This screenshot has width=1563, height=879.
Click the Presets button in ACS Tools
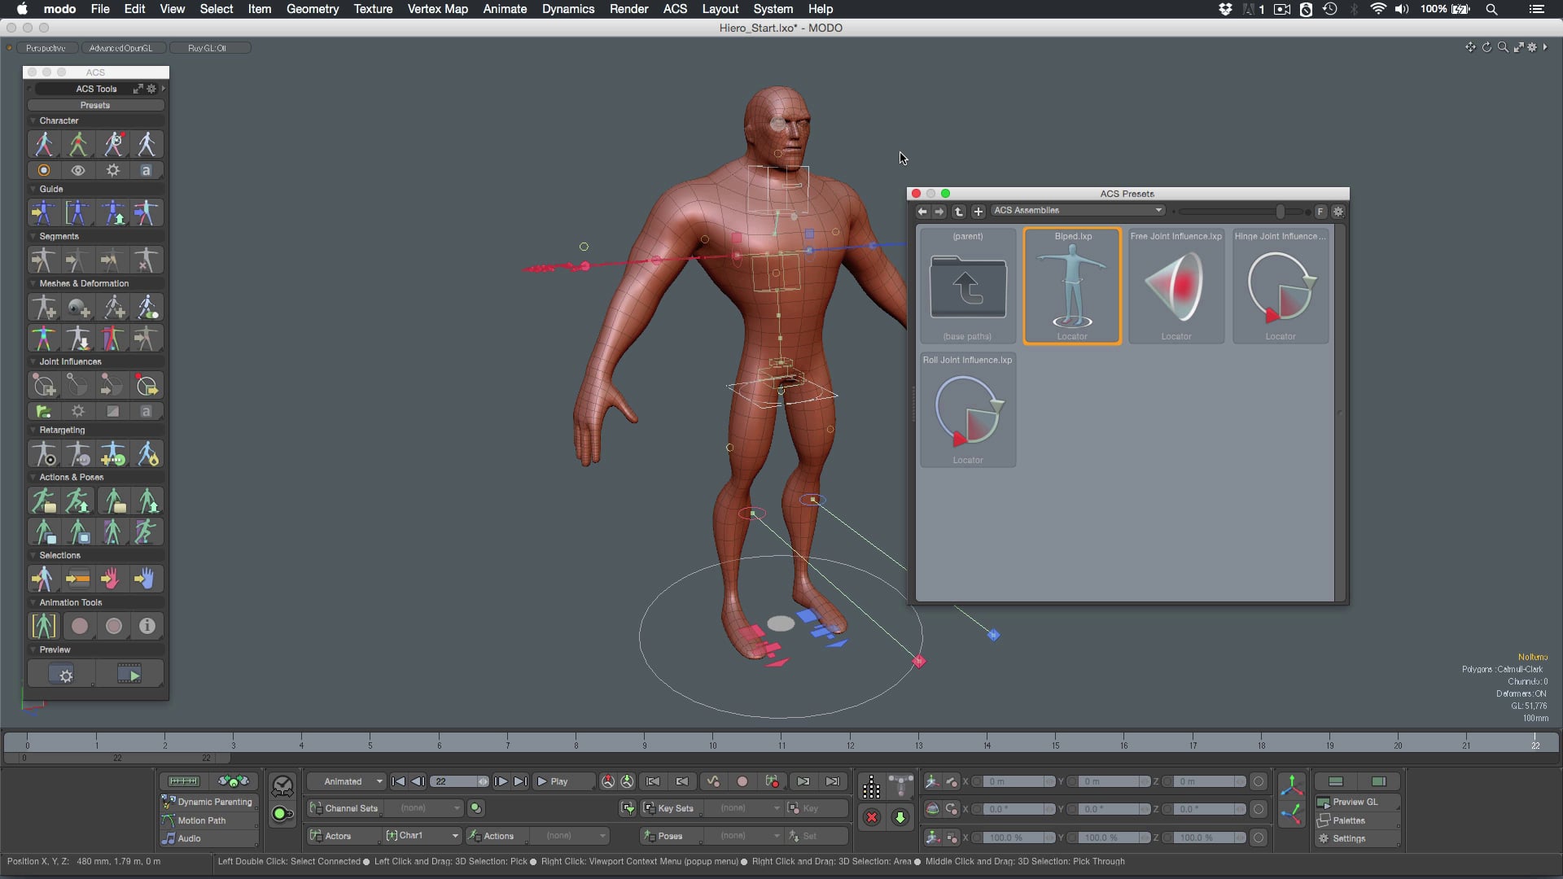click(x=95, y=105)
